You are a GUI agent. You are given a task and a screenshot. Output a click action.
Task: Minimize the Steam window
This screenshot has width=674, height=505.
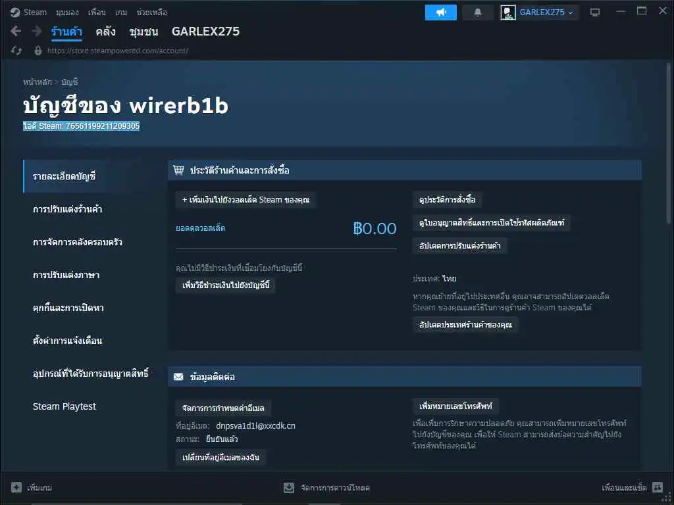pyautogui.click(x=620, y=12)
